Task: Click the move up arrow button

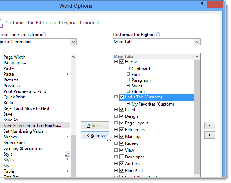Action: [209, 126]
